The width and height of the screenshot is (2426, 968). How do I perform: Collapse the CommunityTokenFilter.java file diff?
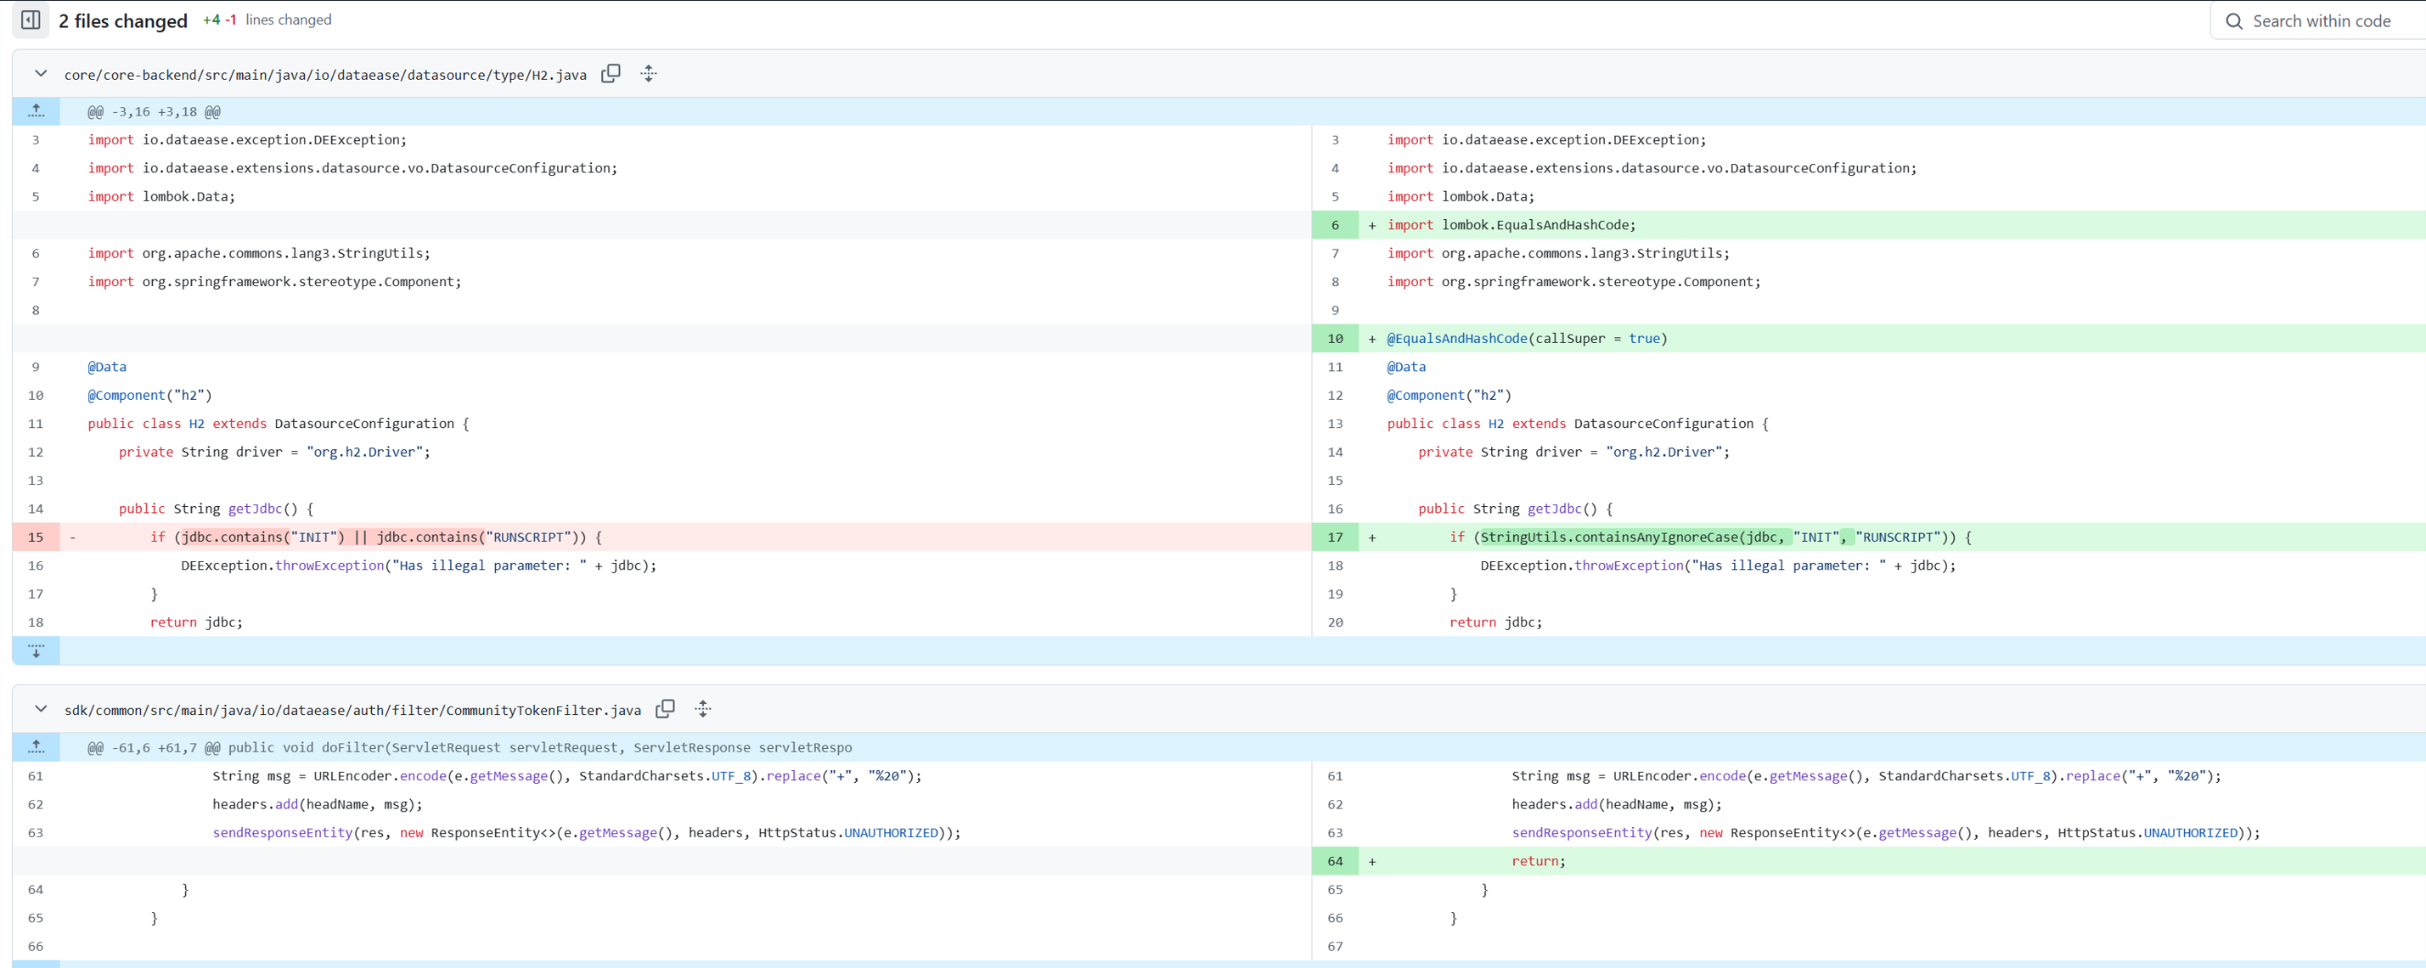pyautogui.click(x=41, y=709)
